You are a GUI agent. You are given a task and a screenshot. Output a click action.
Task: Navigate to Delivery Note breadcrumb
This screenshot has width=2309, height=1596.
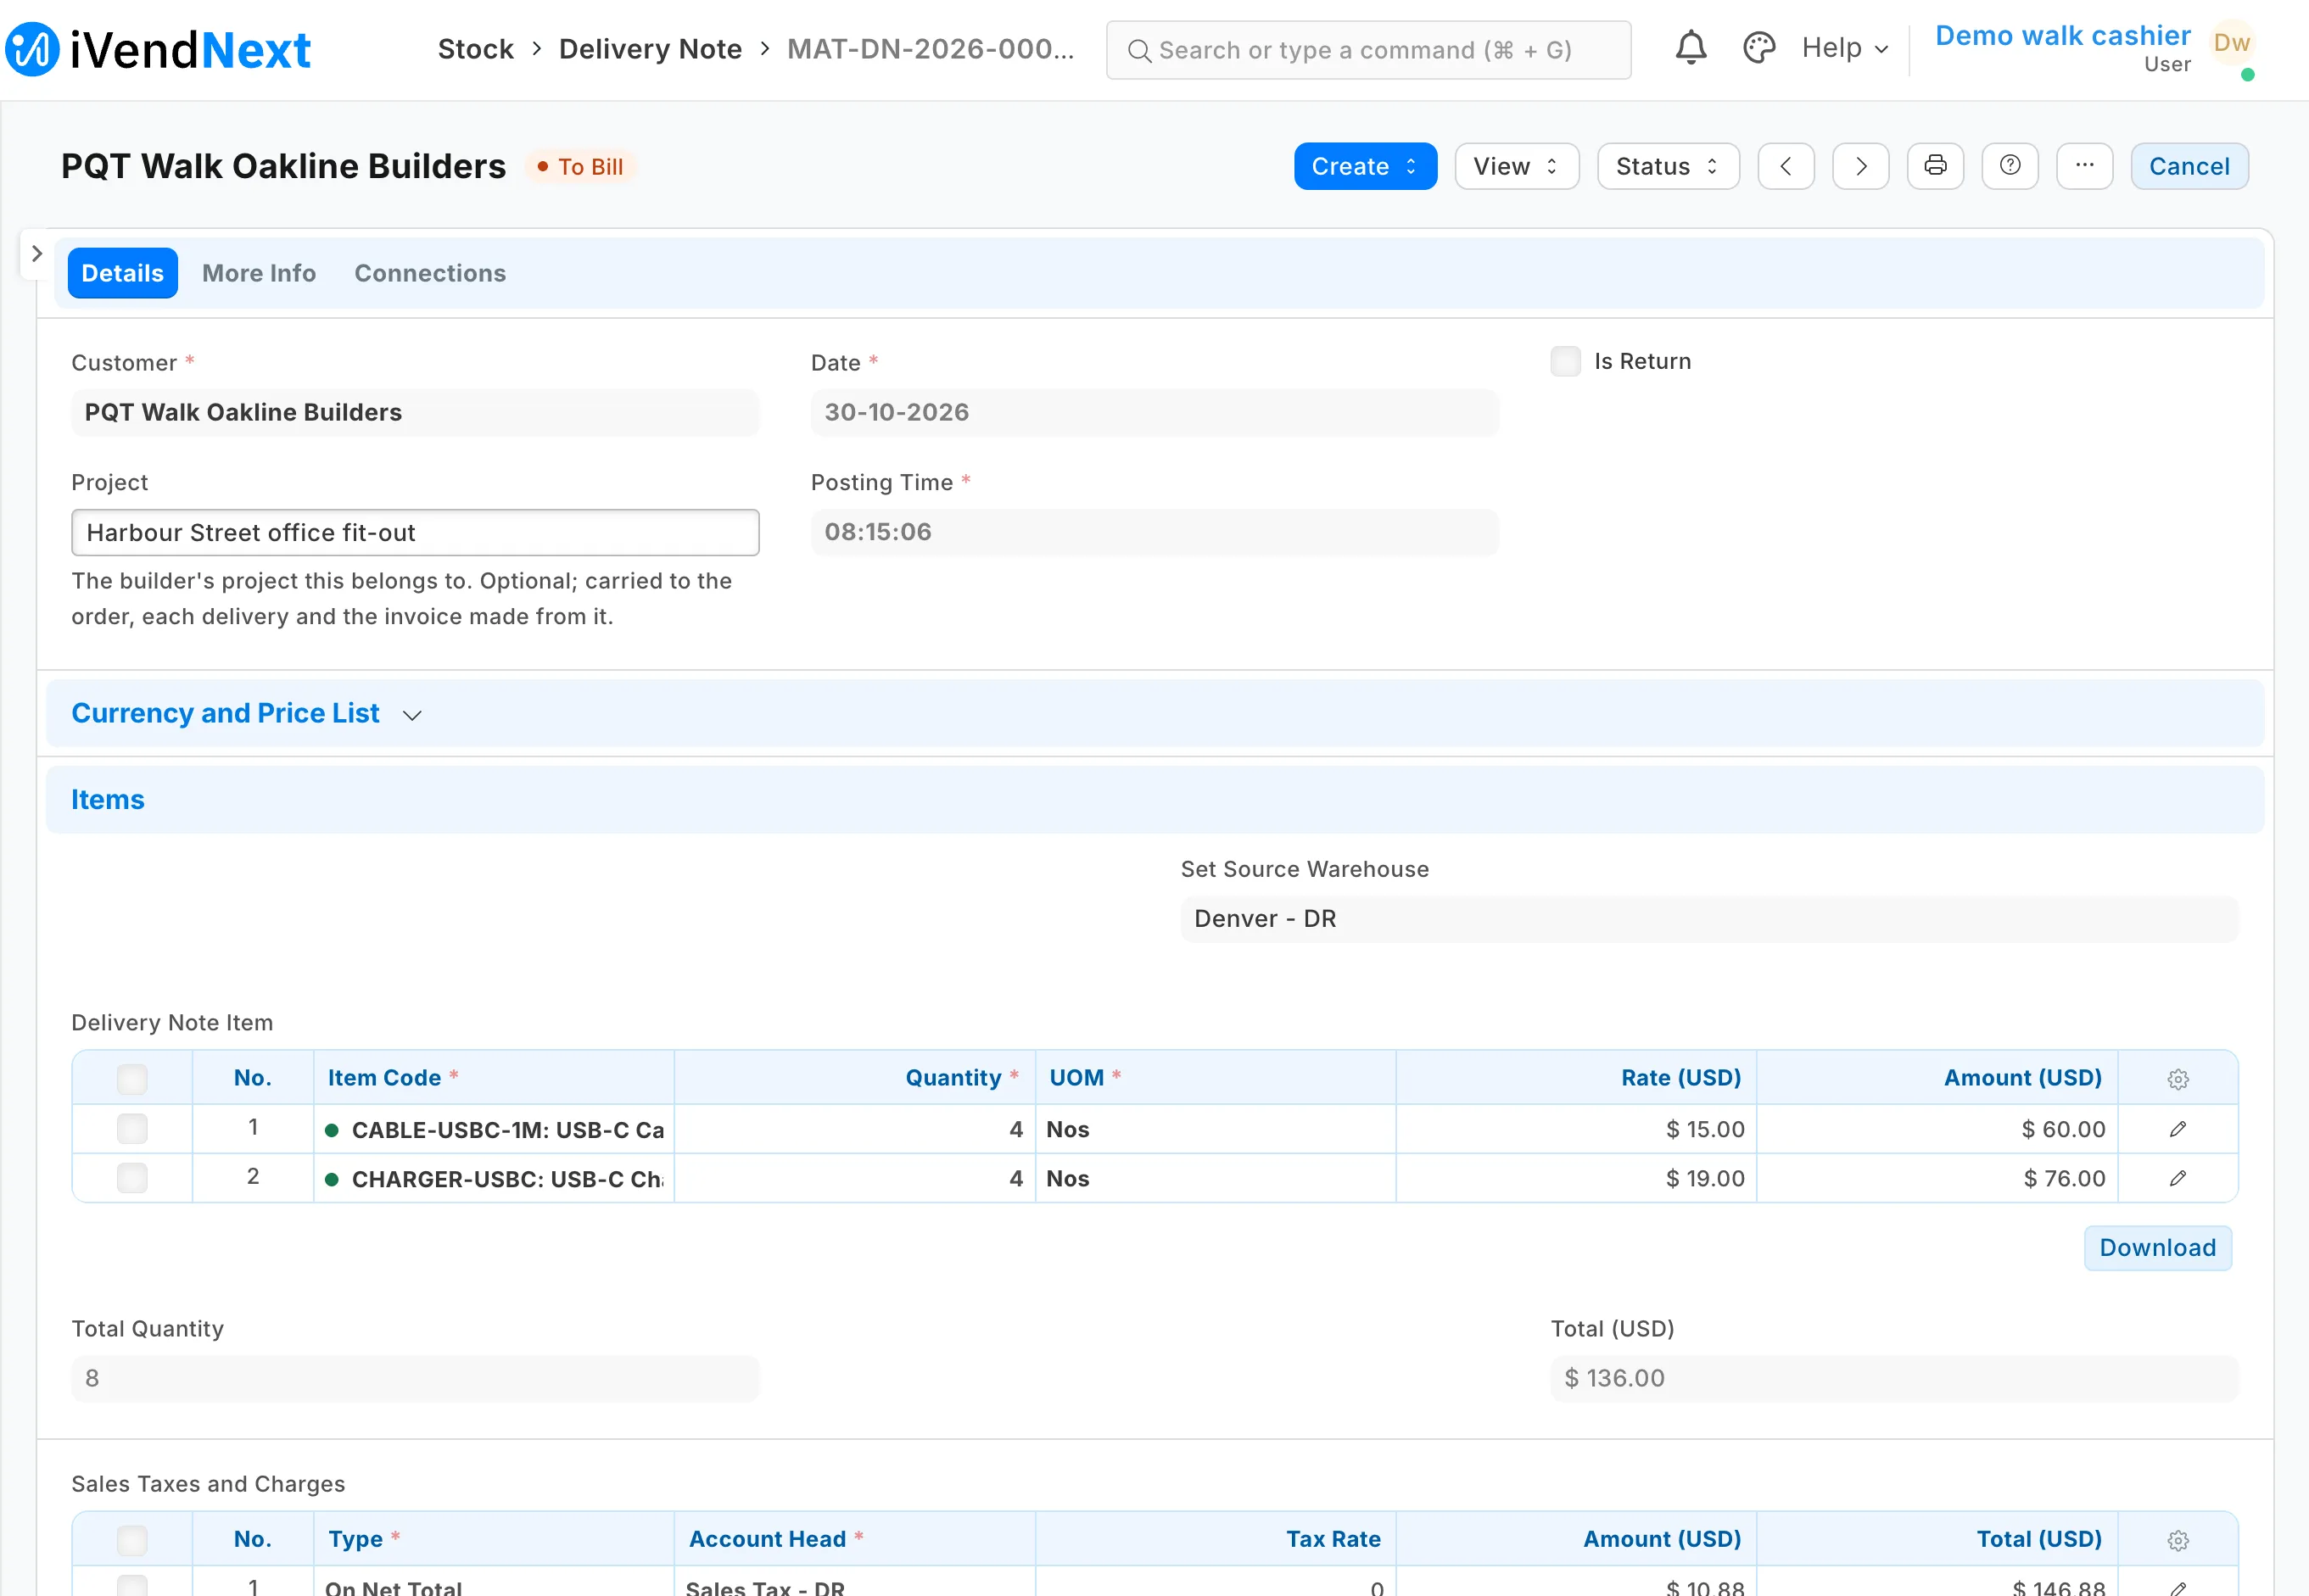pyautogui.click(x=650, y=49)
